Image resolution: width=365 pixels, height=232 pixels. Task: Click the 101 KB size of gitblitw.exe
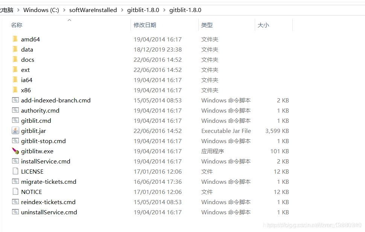(x=280, y=151)
